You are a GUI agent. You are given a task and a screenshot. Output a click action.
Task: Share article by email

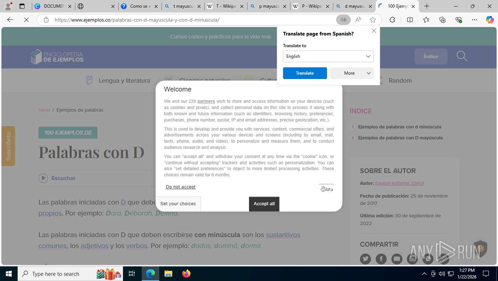pos(397,259)
